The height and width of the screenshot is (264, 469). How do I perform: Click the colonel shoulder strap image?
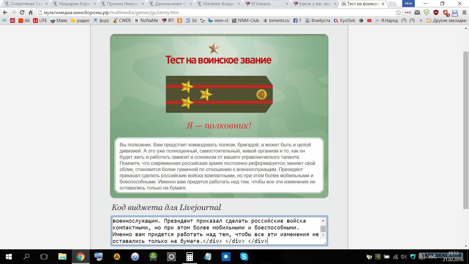(219, 94)
